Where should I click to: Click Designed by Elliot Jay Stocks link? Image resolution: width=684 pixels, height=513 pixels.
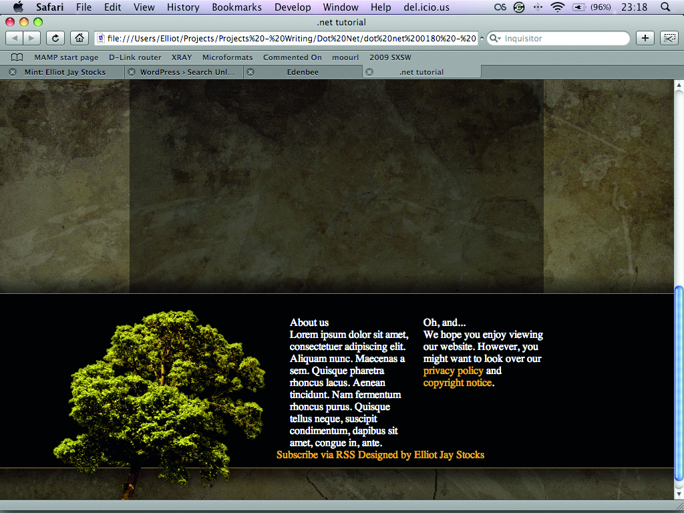(x=421, y=454)
